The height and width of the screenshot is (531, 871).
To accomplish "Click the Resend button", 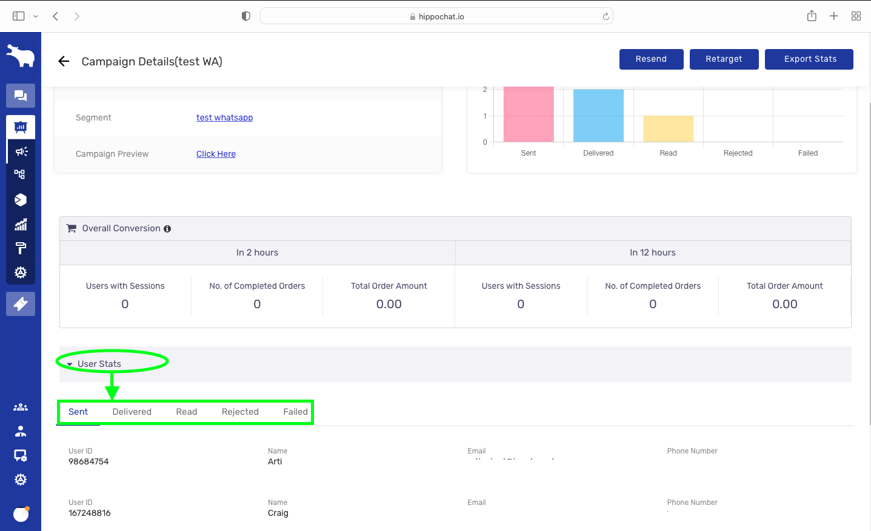I will click(651, 59).
